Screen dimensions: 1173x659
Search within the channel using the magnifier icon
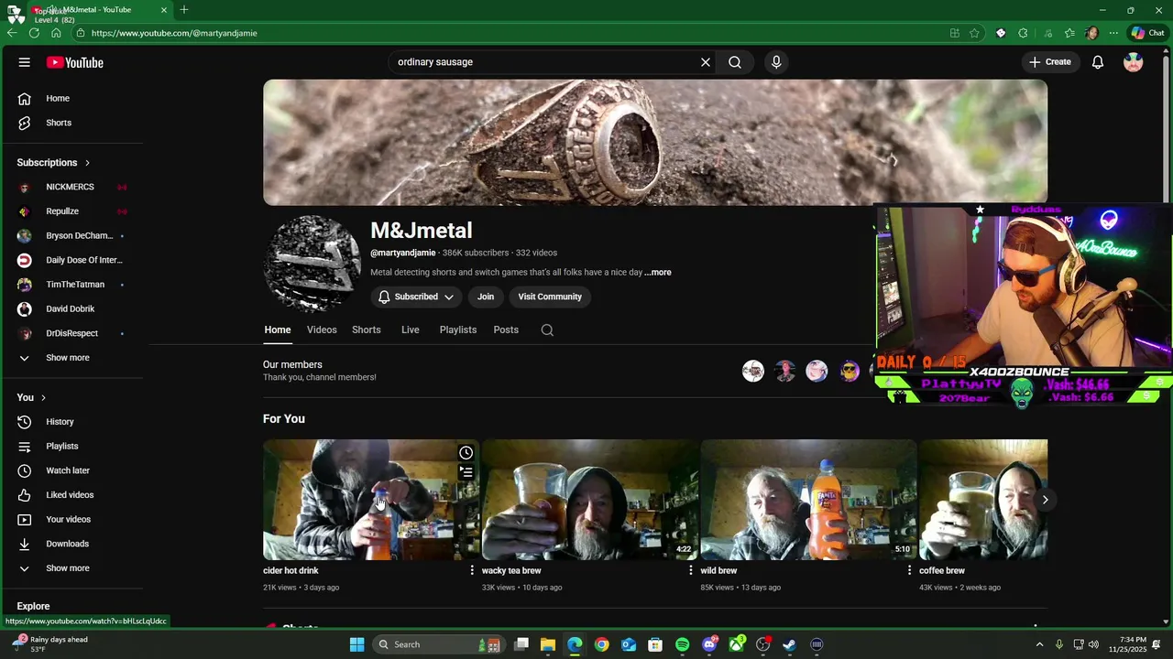tap(547, 330)
